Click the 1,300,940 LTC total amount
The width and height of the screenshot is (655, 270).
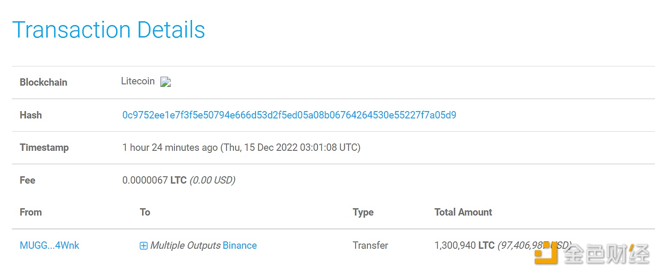[464, 245]
